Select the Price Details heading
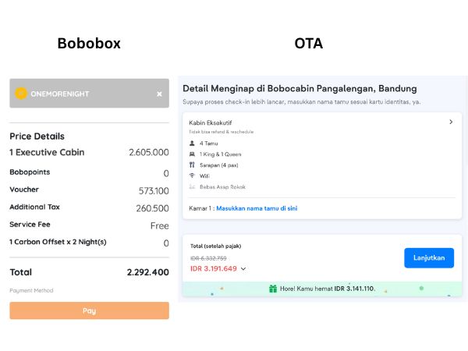The height and width of the screenshot is (351, 468). [37, 136]
